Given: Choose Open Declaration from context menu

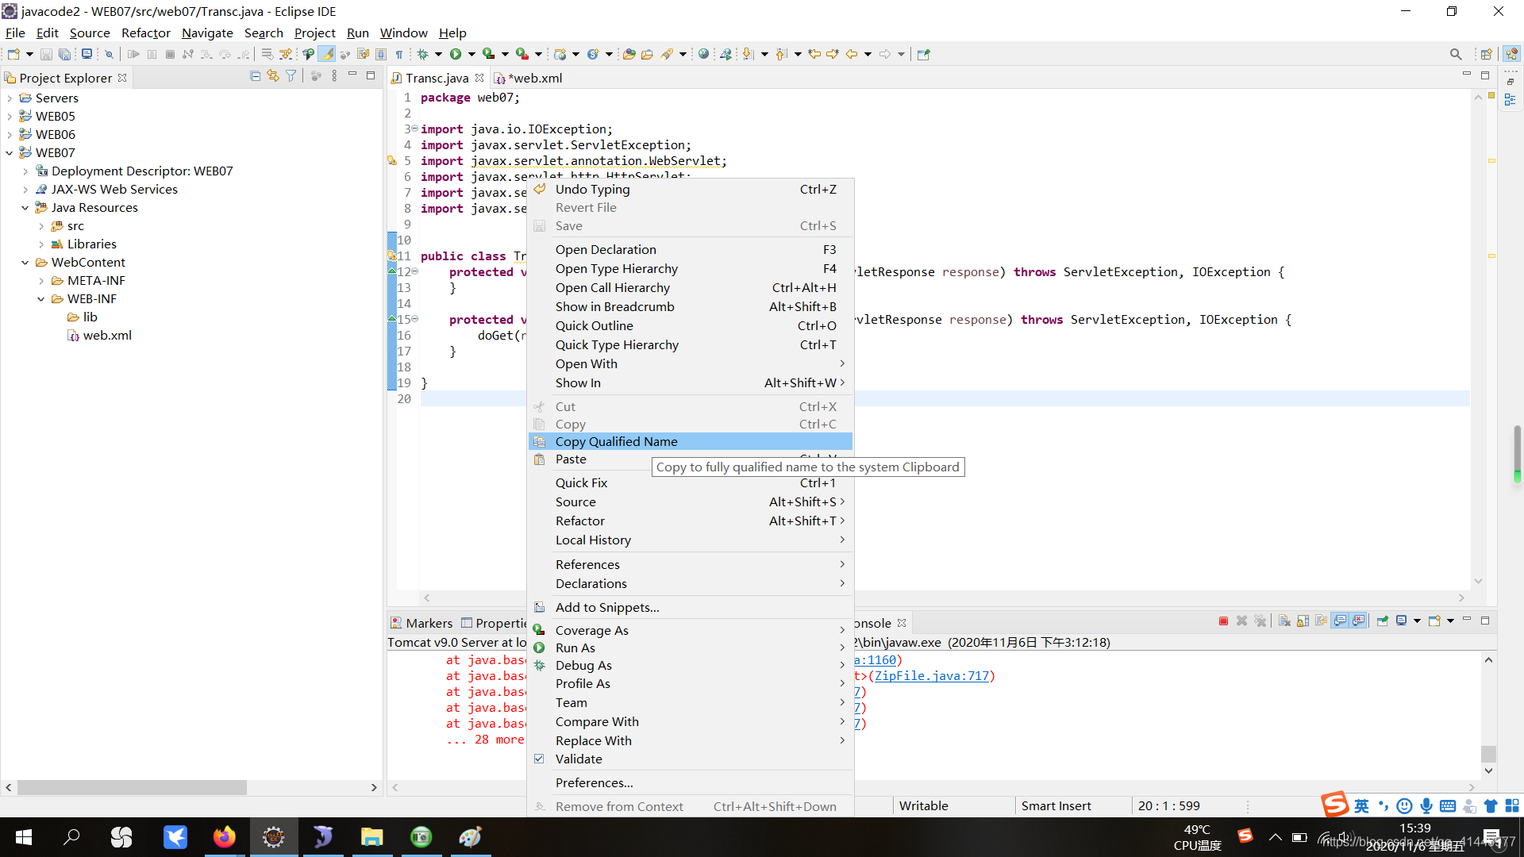Looking at the screenshot, I should point(691,249).
